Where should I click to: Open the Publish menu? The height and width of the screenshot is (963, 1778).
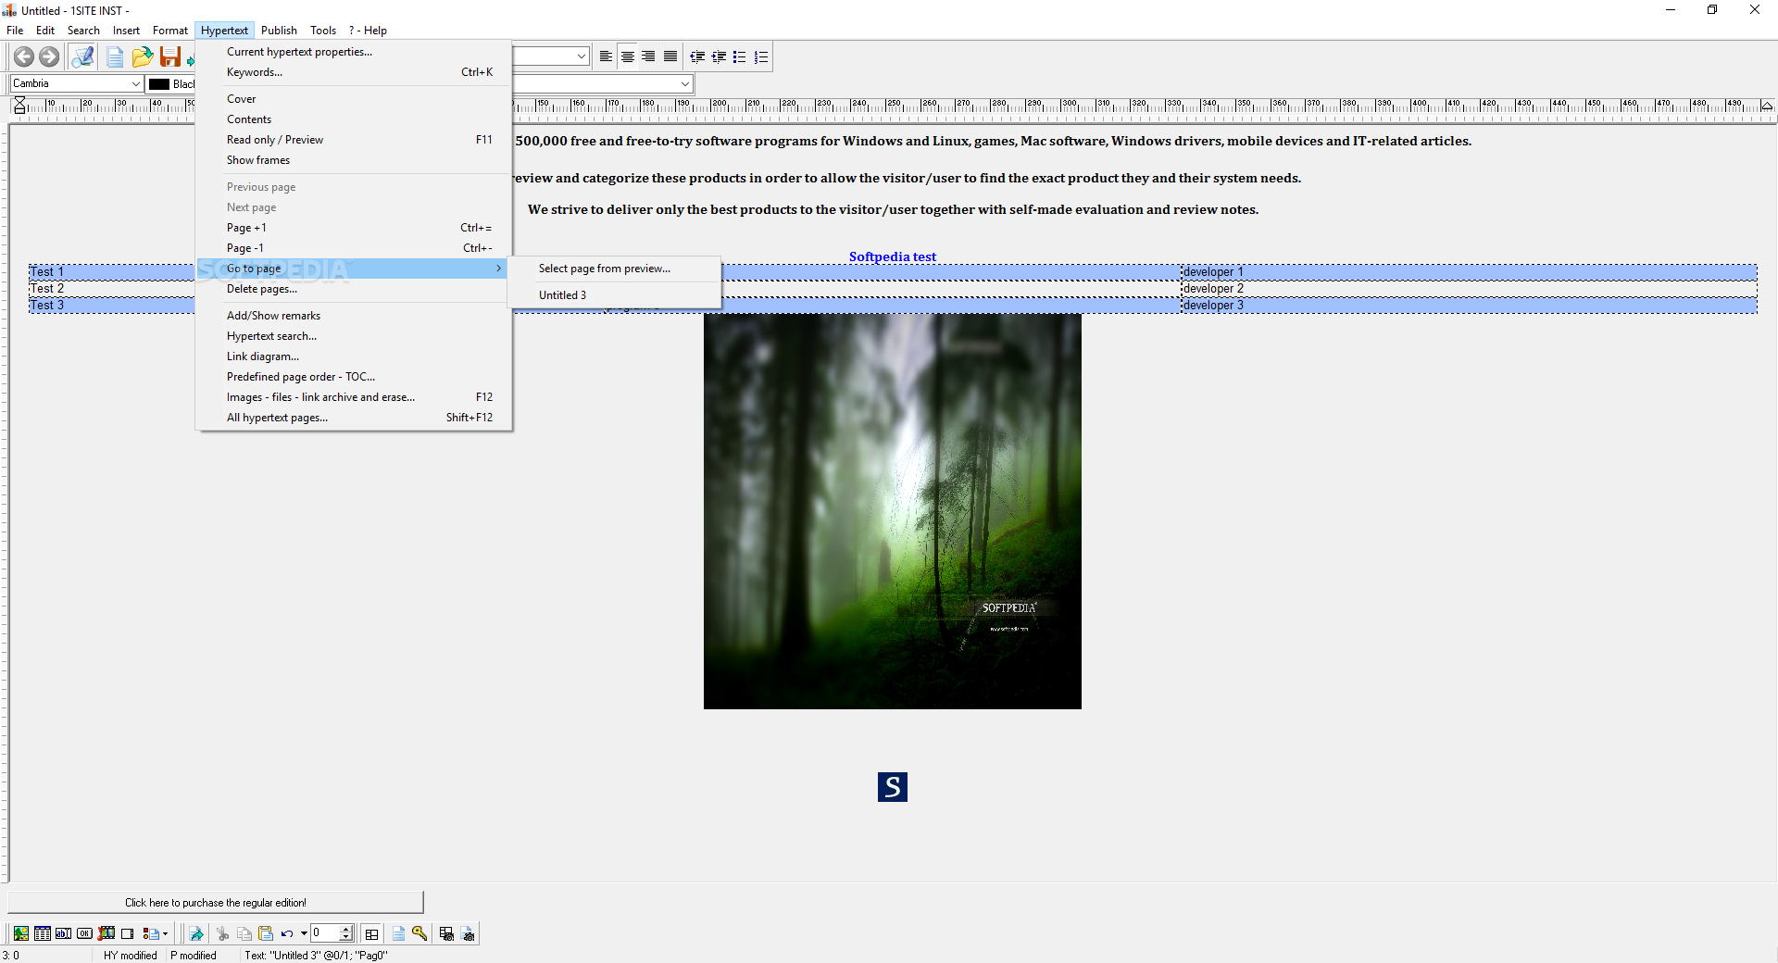[279, 31]
